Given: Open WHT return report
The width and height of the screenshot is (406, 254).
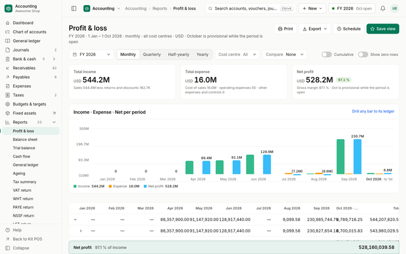Looking at the screenshot, I should tap(31, 199).
